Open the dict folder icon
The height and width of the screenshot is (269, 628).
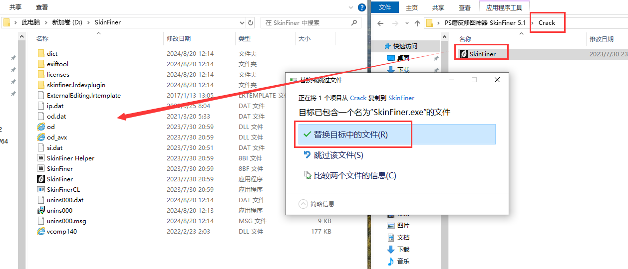click(x=41, y=53)
